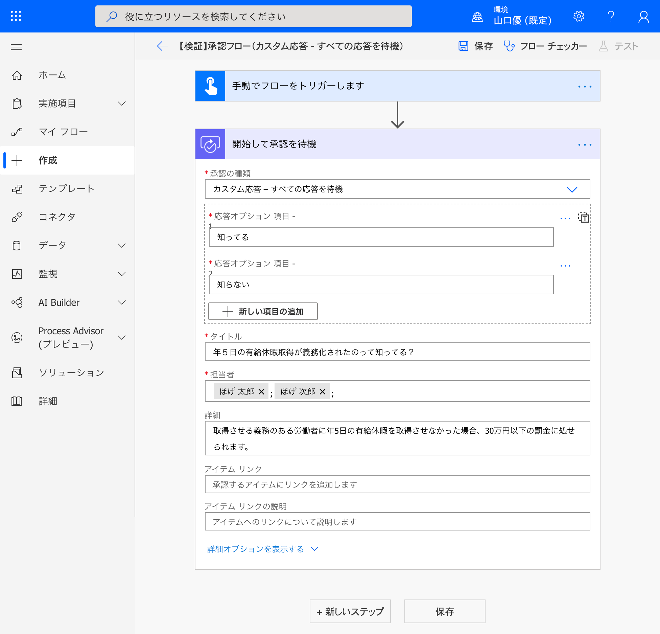Open the environment switcher icon
The height and width of the screenshot is (634, 660).
pyautogui.click(x=477, y=16)
